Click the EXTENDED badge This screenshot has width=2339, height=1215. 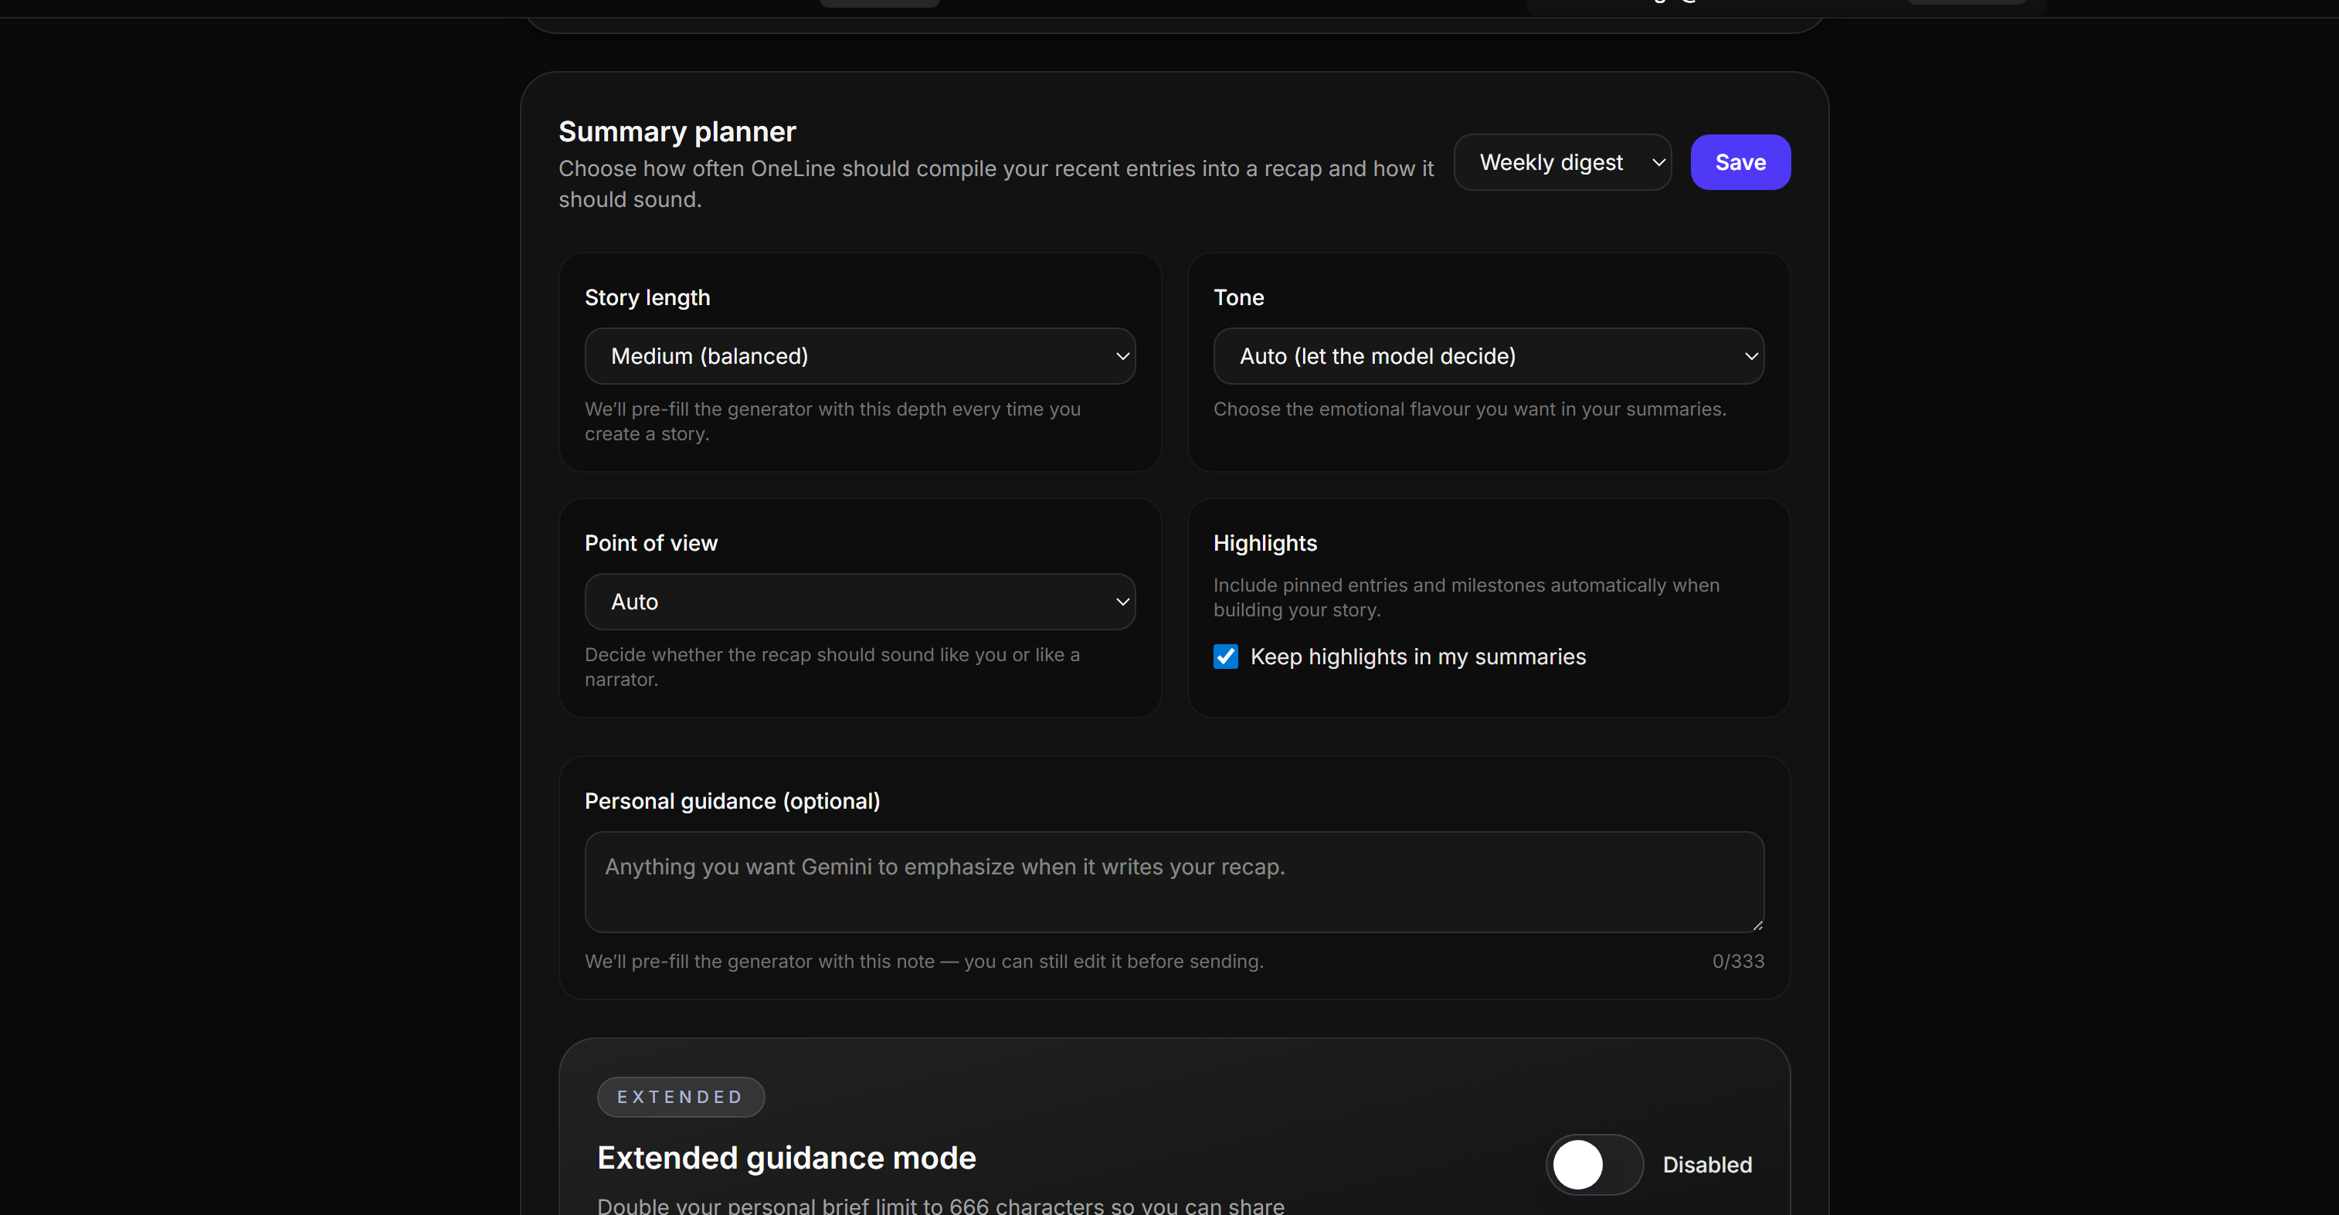click(x=680, y=1097)
